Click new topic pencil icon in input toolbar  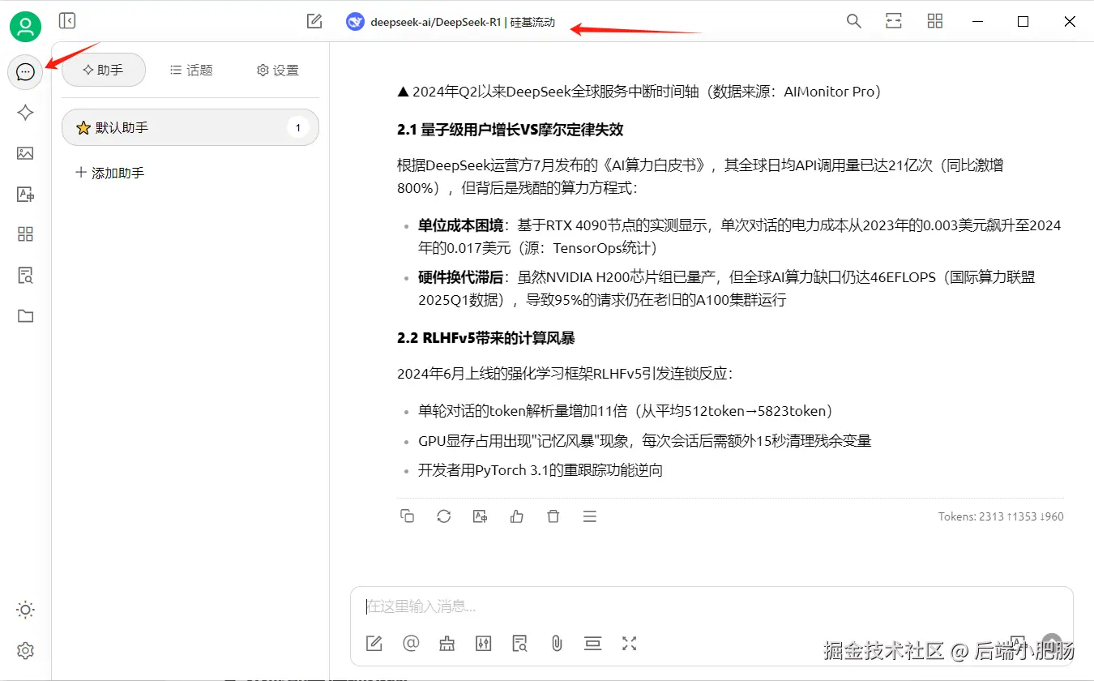(374, 644)
